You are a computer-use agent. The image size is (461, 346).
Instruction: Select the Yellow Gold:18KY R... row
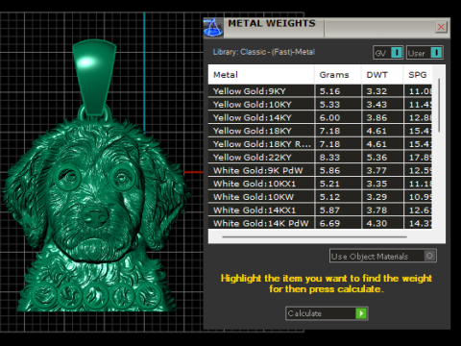[x=320, y=144]
